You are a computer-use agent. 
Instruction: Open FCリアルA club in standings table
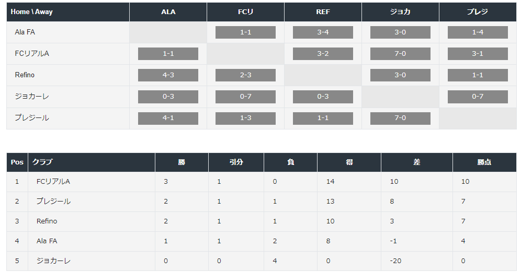53,182
